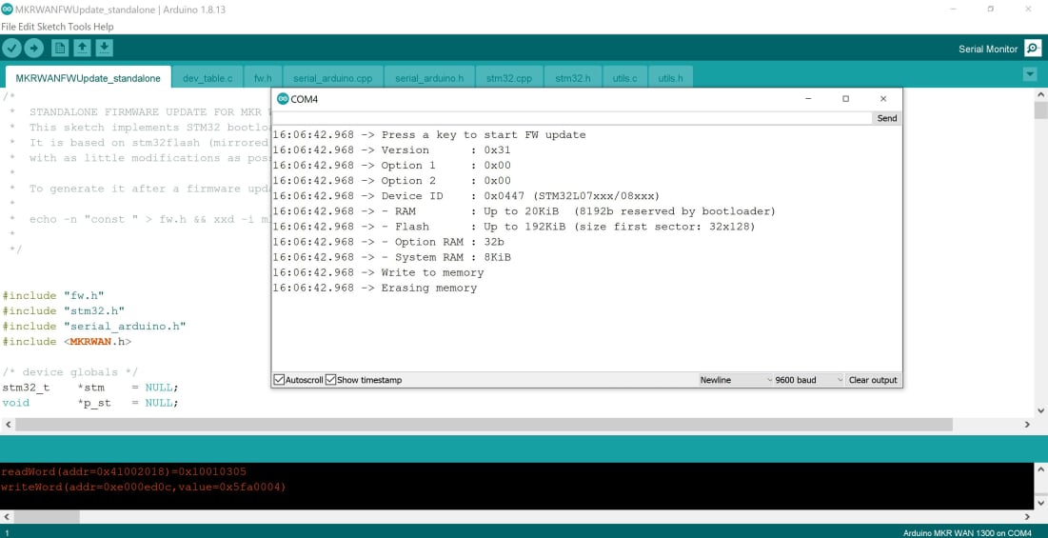Switch to the serial_arduino.h tab

429,78
